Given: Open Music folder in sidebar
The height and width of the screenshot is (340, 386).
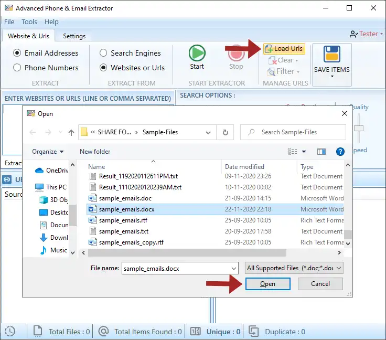Looking at the screenshot, I should pyautogui.click(x=53, y=250).
